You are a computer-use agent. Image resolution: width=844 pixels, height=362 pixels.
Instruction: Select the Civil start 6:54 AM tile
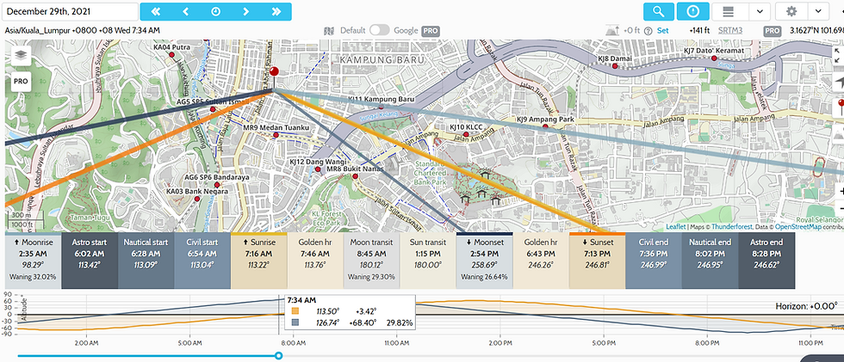click(202, 261)
